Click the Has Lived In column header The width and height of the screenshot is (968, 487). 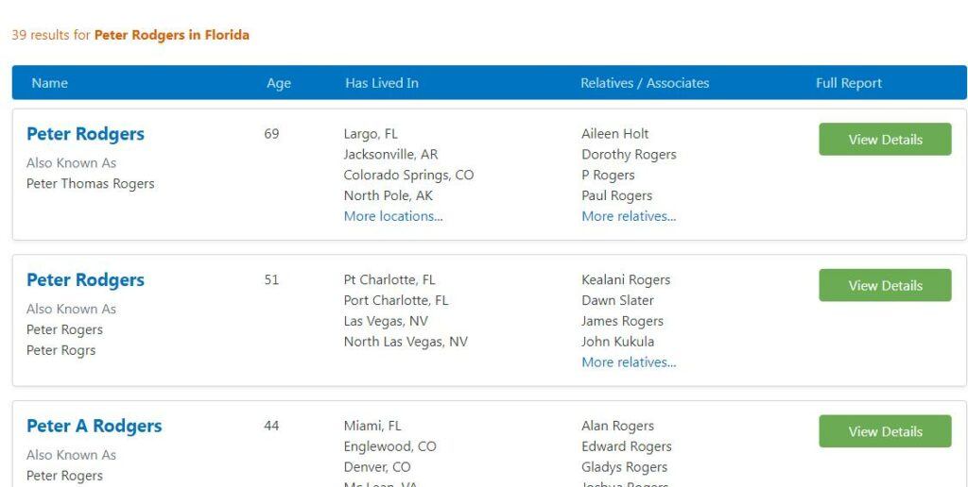pyautogui.click(x=382, y=83)
